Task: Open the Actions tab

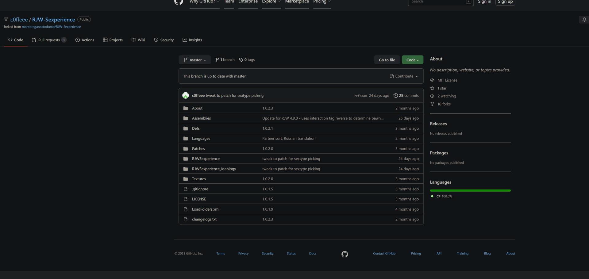Action: (x=85, y=40)
